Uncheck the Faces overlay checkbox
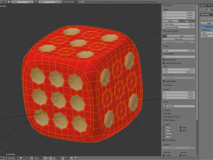213x160 pixels. 164,128
